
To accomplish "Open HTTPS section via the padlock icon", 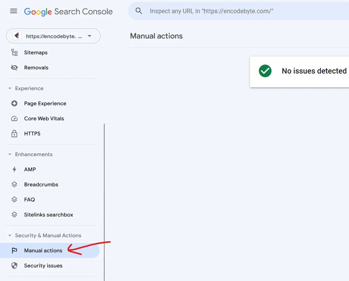I will [x=14, y=134].
